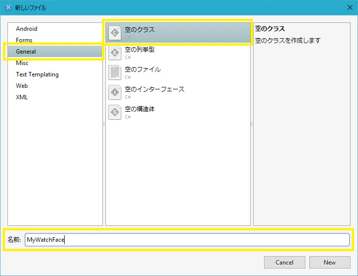Click splitter handle between template list and description
Viewport: 358px width, 276px height.
point(252,125)
